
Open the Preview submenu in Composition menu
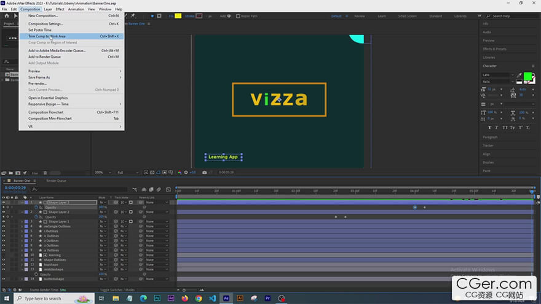(71, 71)
